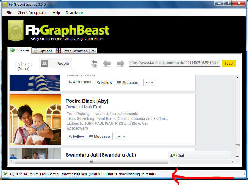Click the Steve Vai link

coord(140,124)
